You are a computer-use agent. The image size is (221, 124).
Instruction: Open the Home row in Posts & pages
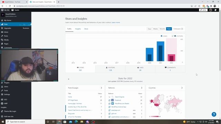85,97
